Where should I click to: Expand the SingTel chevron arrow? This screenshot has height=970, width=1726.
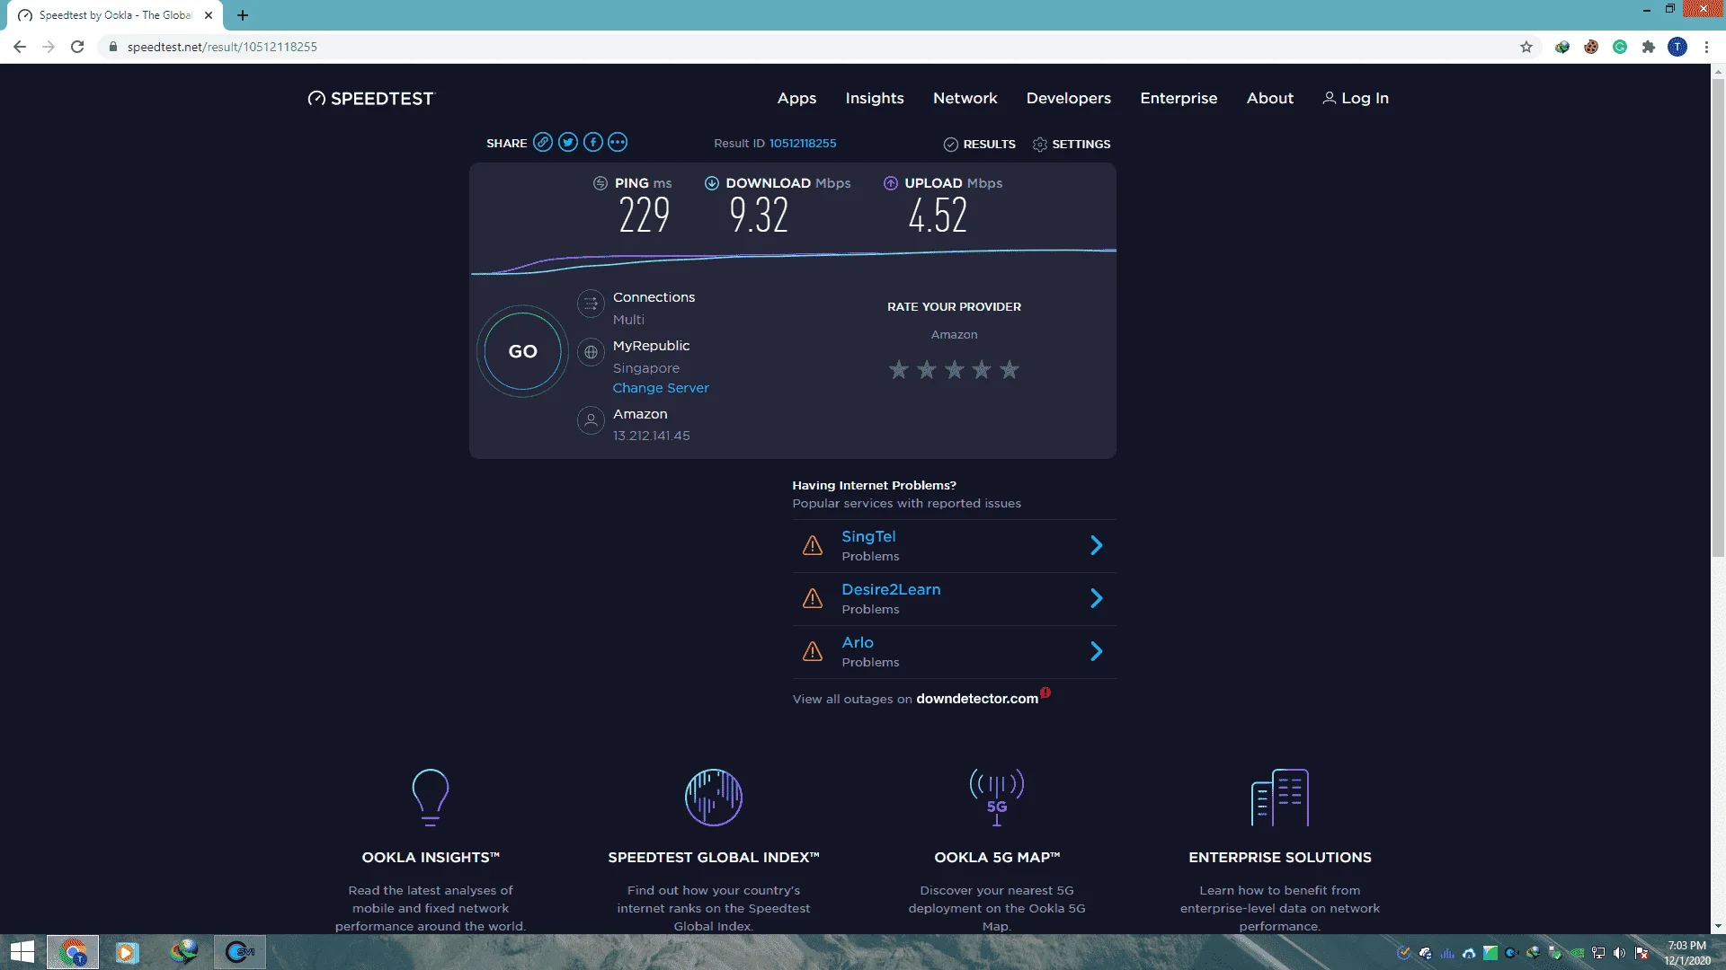1097,545
